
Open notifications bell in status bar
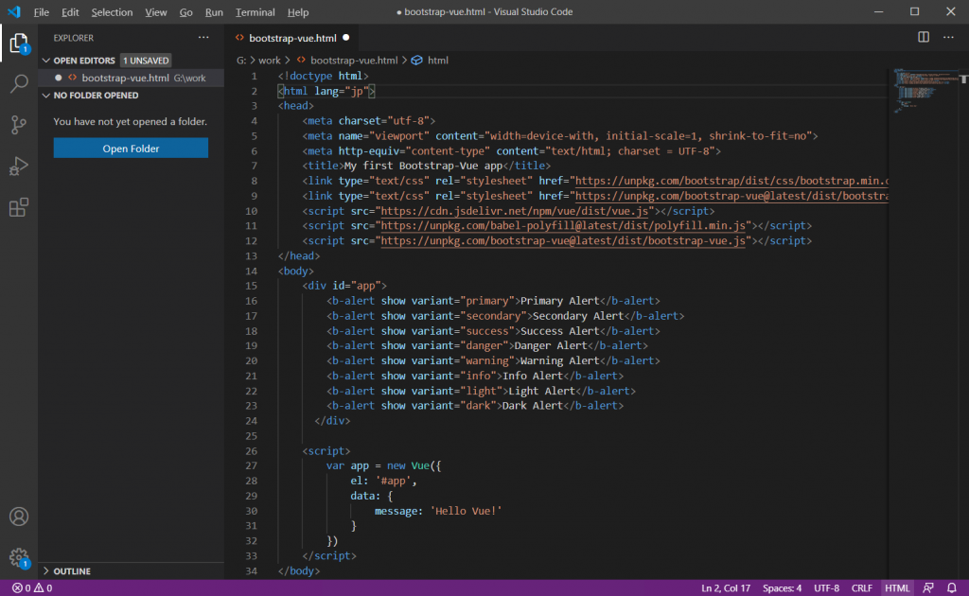coord(952,588)
